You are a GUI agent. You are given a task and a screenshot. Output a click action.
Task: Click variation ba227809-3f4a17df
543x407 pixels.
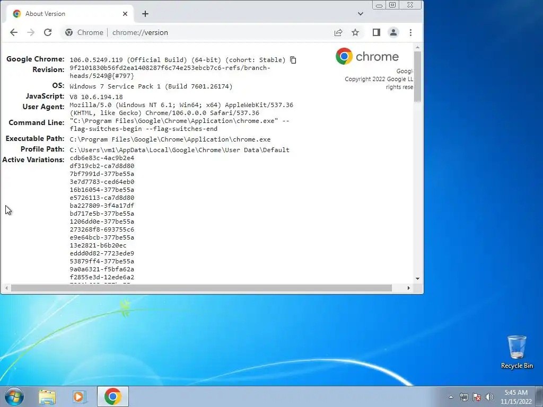pos(102,206)
